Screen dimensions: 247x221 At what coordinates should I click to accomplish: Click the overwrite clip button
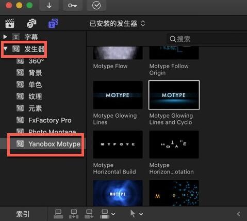coord(105,214)
